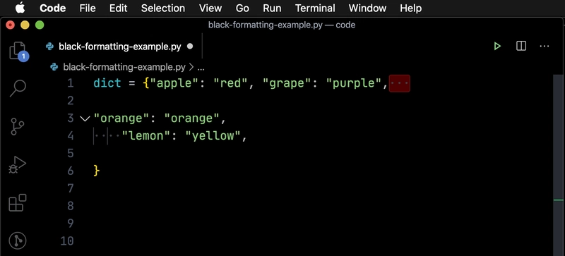Viewport: 565px width, 256px height.
Task: Collapse the fold chevron at line 3
Action: coord(85,118)
